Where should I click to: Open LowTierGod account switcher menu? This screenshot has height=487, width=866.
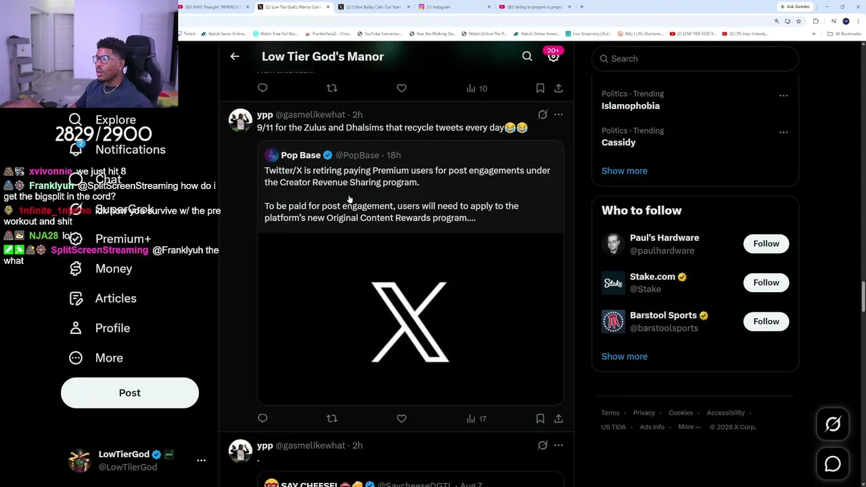point(201,461)
